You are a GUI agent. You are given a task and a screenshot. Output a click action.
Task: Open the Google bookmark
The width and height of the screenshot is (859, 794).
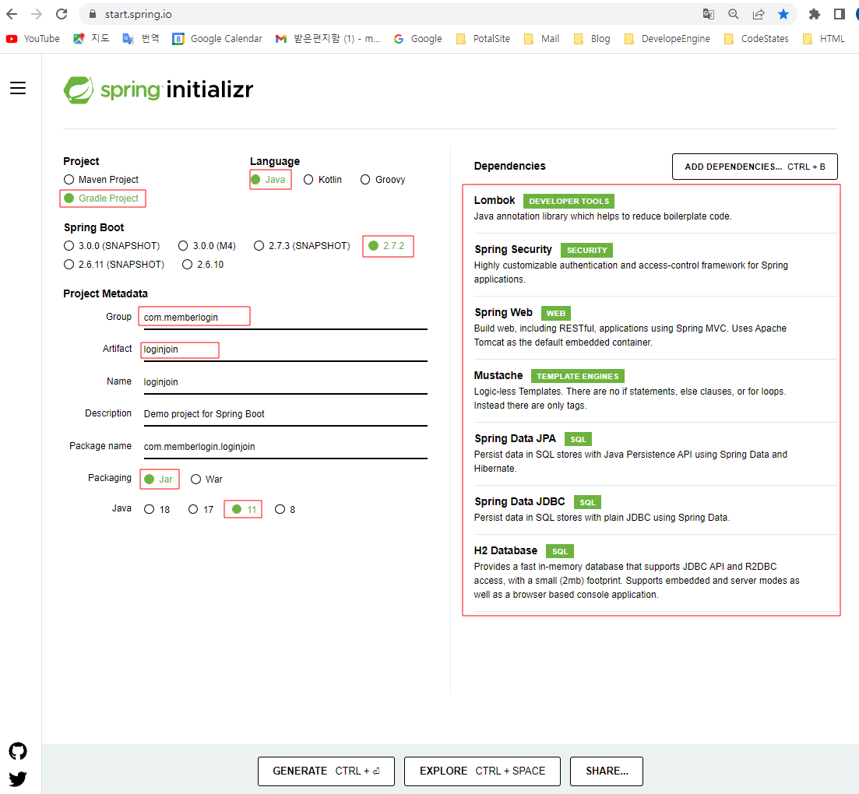tap(417, 39)
